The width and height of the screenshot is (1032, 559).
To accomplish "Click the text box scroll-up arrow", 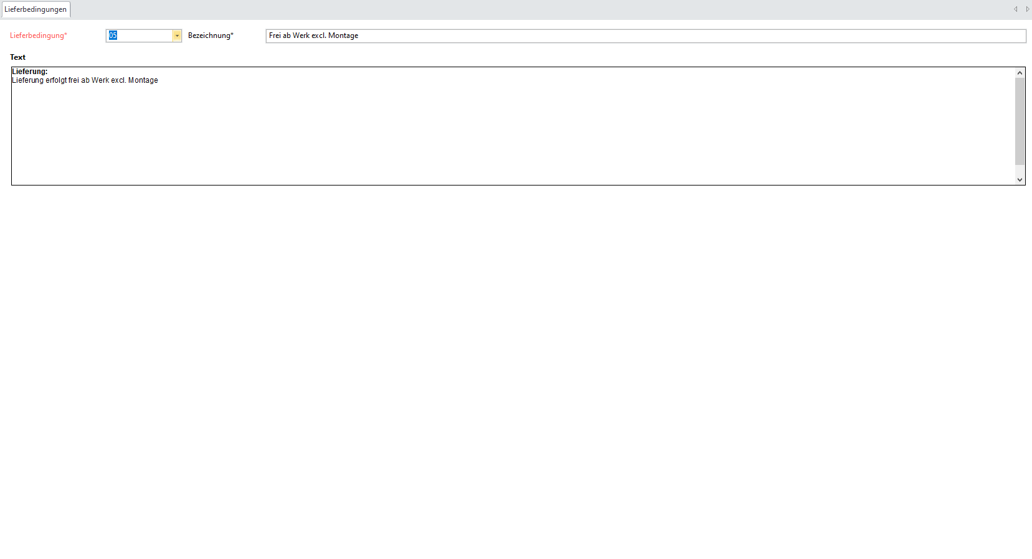I will click(x=1020, y=73).
